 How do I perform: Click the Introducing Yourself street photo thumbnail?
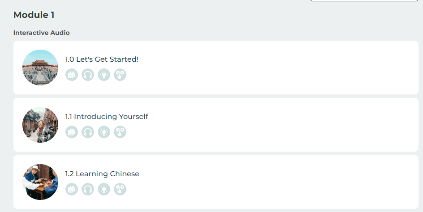(40, 125)
